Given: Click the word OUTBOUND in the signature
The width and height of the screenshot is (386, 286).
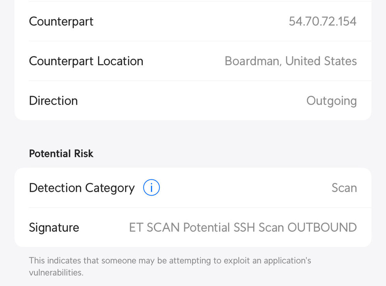Looking at the screenshot, I should tap(322, 227).
